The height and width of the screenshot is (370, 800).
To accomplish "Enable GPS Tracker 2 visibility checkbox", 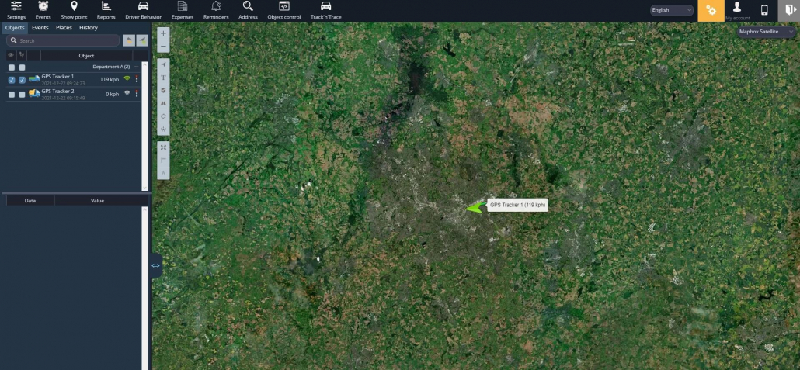I will [12, 95].
